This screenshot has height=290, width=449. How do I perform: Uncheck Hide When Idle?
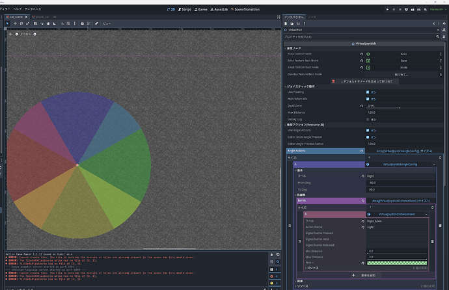tap(367, 98)
